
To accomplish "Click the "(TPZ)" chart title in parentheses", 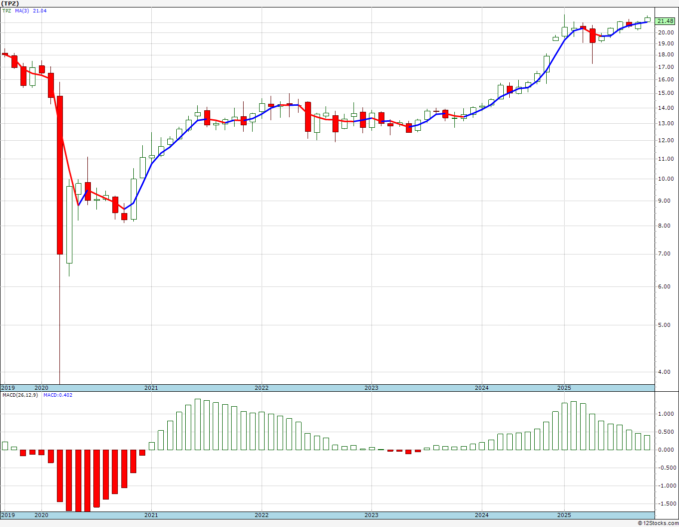I will pos(10,3).
